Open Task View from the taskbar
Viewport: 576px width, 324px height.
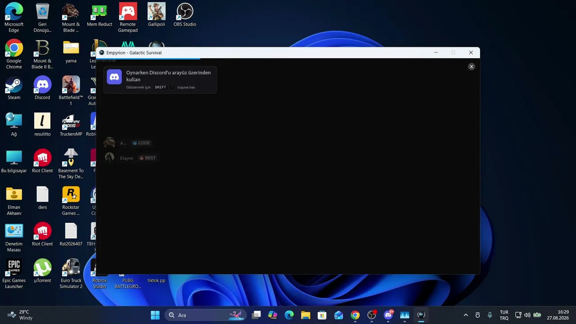[x=256, y=315]
